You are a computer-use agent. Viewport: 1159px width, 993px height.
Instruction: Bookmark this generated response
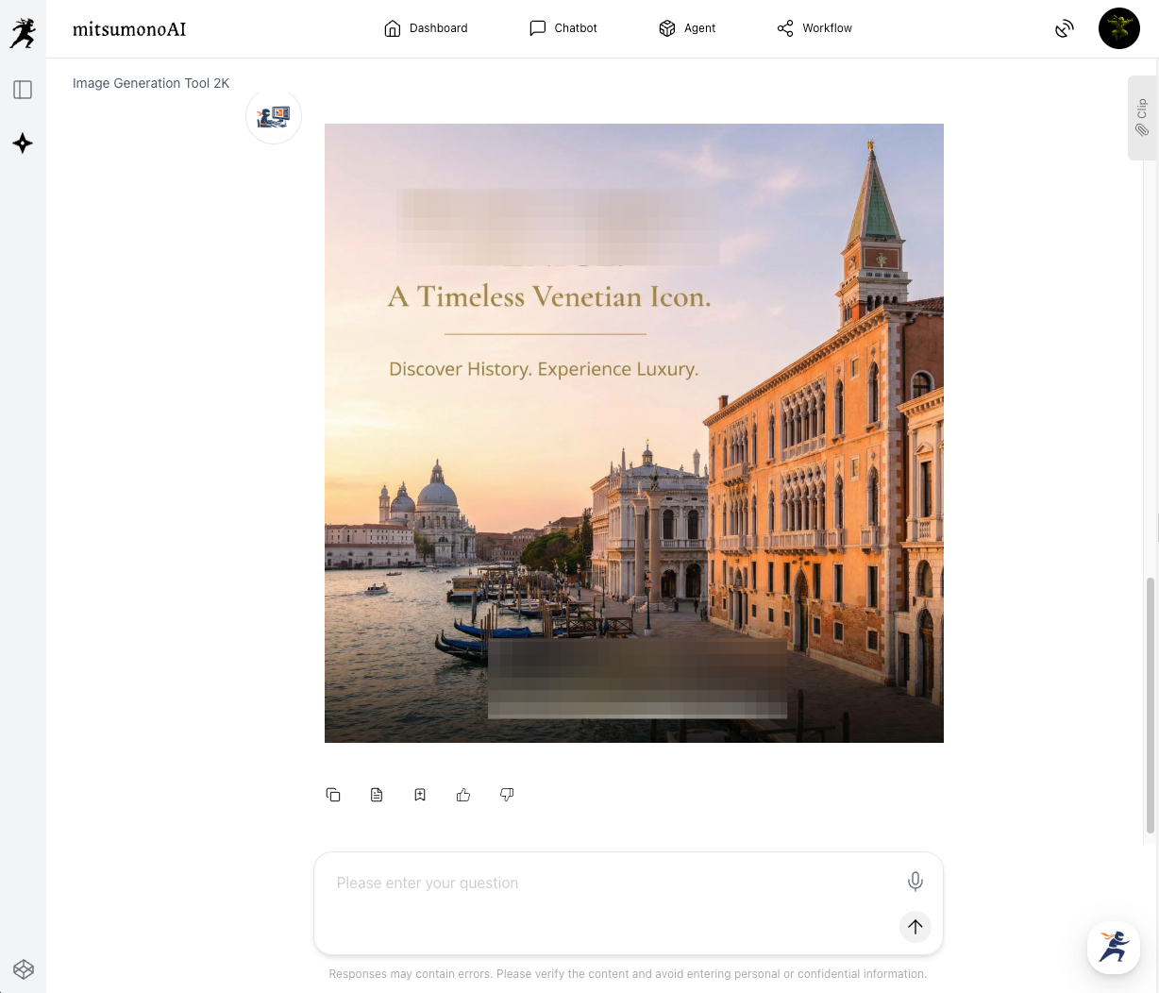[x=420, y=795]
